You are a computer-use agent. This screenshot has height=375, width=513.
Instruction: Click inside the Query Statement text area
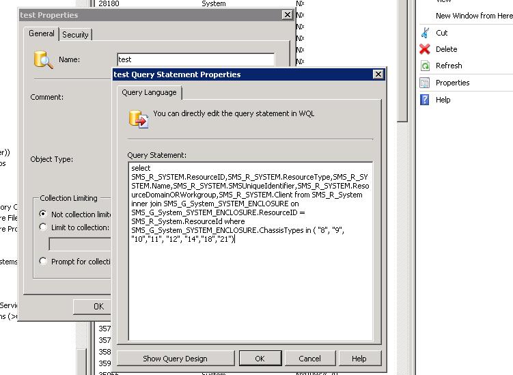coord(250,287)
